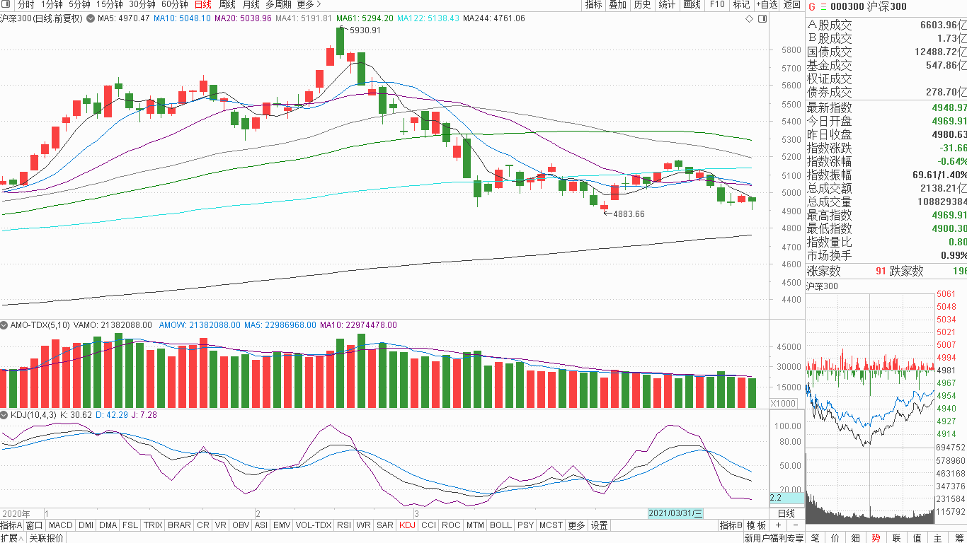The image size is (967, 543).
Task: Click the diamond icon at chart top-right
Action: click(750, 19)
